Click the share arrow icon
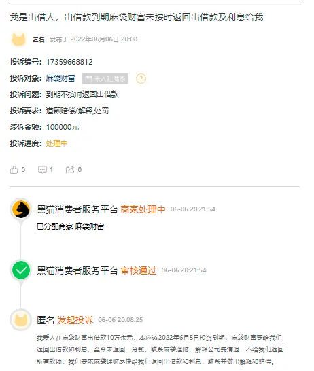314x371 pixels. pos(70,170)
